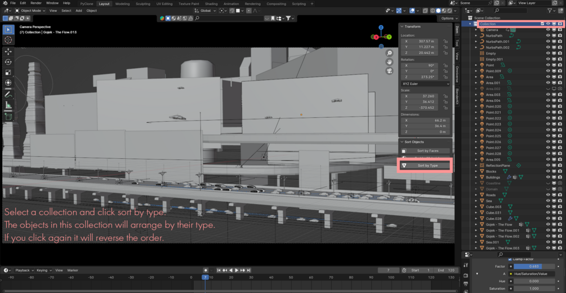
Task: Open the XYZ Euler rotation mode dropdown
Action: pyautogui.click(x=426, y=83)
